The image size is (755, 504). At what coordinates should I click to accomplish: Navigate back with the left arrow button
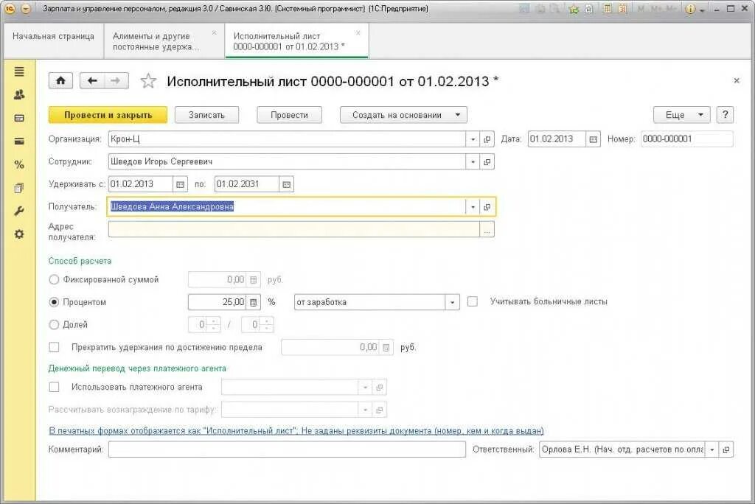[x=92, y=81]
